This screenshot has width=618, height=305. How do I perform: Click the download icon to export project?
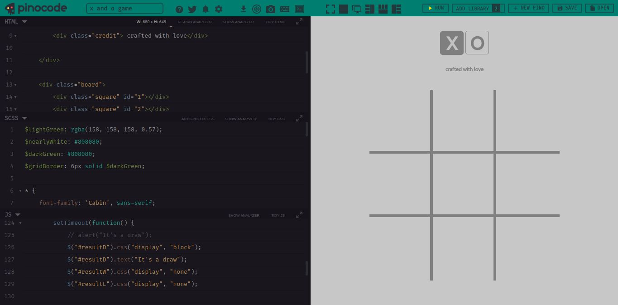(243, 9)
